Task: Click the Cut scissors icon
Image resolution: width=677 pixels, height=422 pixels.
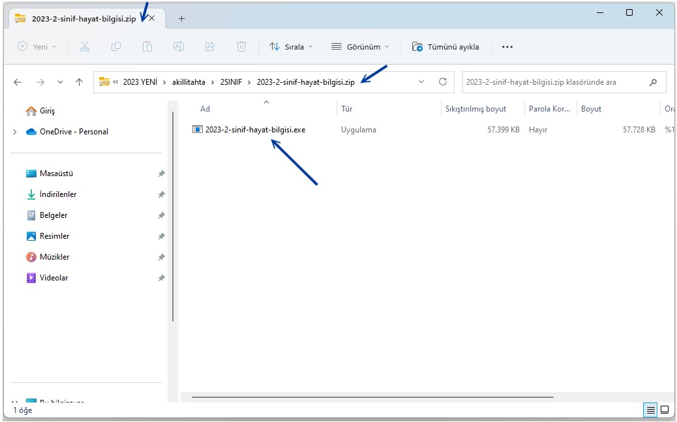Action: tap(84, 46)
